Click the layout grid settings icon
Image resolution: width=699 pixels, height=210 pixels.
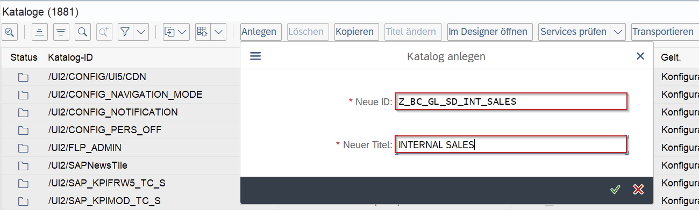[x=202, y=32]
